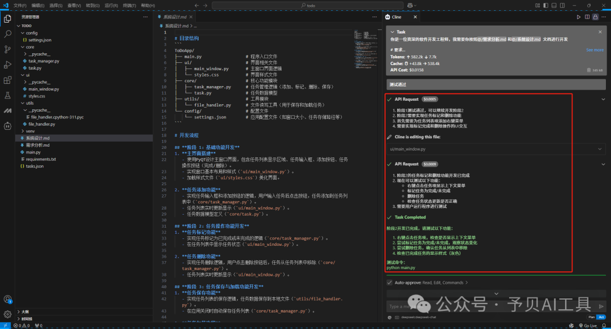Expand the ui/main_window.py file edit row
The height and width of the screenshot is (329, 611).
point(496,149)
